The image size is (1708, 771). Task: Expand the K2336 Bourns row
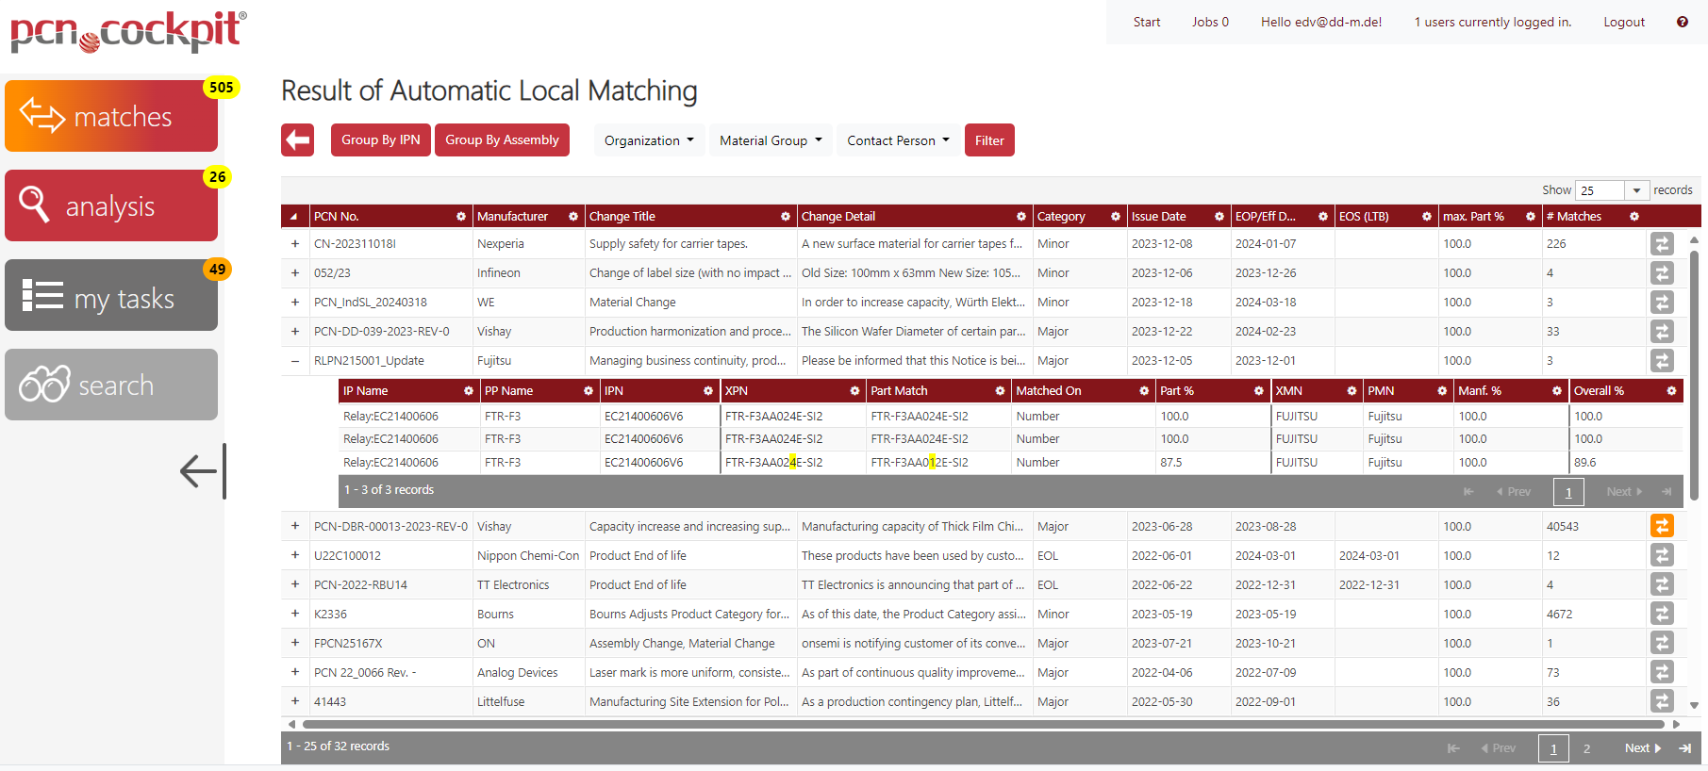tap(295, 614)
